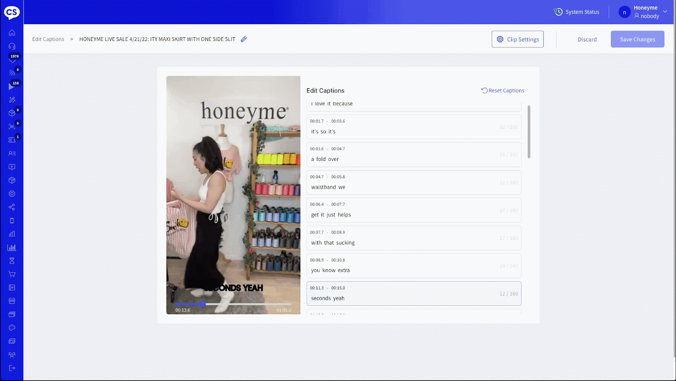Go back to Edit Captions breadcrumb

tap(48, 39)
